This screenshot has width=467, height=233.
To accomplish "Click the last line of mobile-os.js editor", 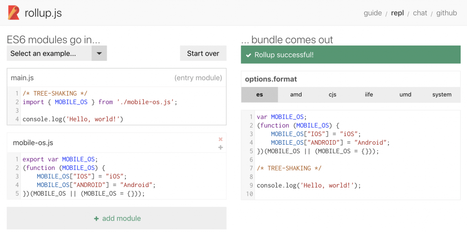I will coord(84,193).
